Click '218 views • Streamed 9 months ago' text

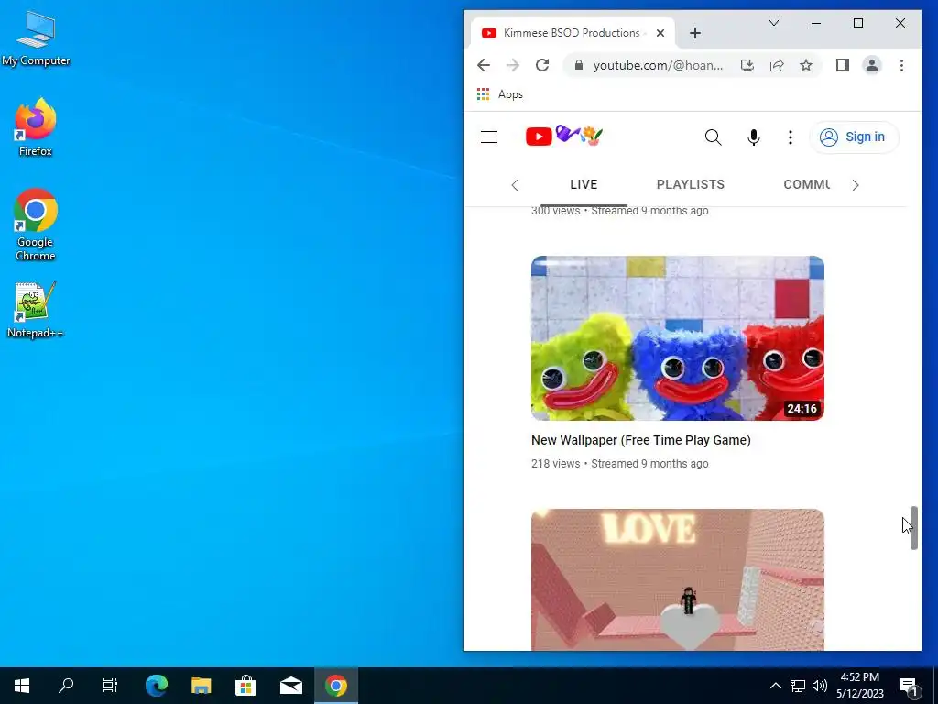pos(620,463)
